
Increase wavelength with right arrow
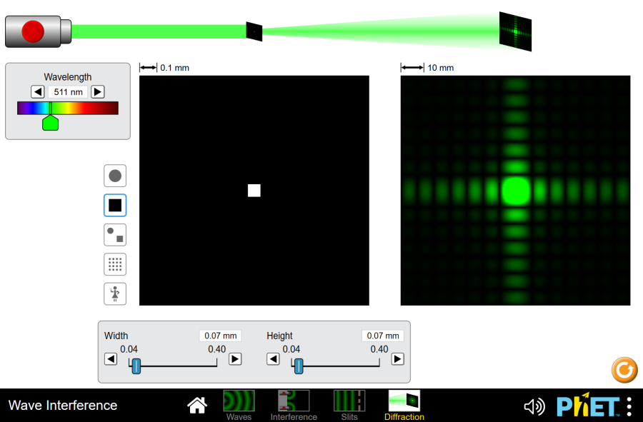point(98,92)
